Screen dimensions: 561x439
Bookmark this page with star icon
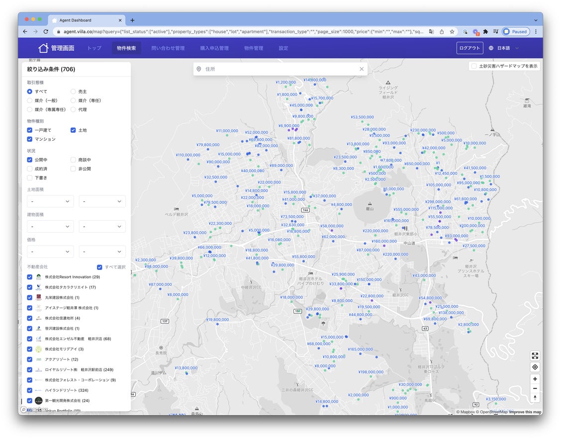pos(452,31)
